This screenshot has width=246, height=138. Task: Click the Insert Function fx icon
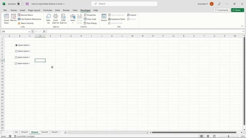[44, 31]
